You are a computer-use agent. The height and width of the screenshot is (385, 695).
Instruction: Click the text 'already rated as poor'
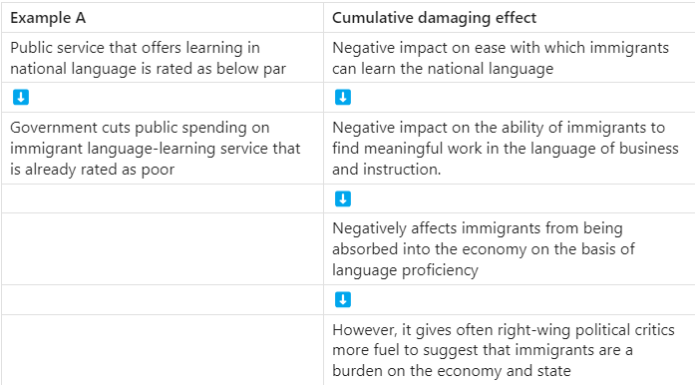[x=100, y=170]
